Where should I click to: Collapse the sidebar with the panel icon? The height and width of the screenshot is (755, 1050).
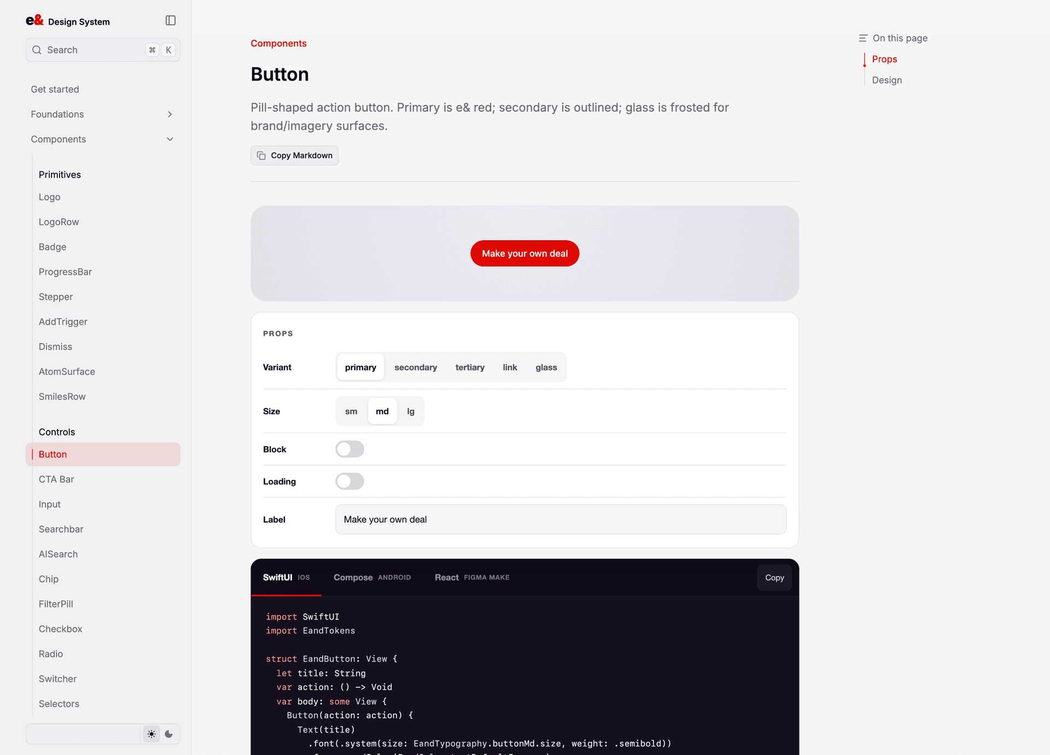171,20
